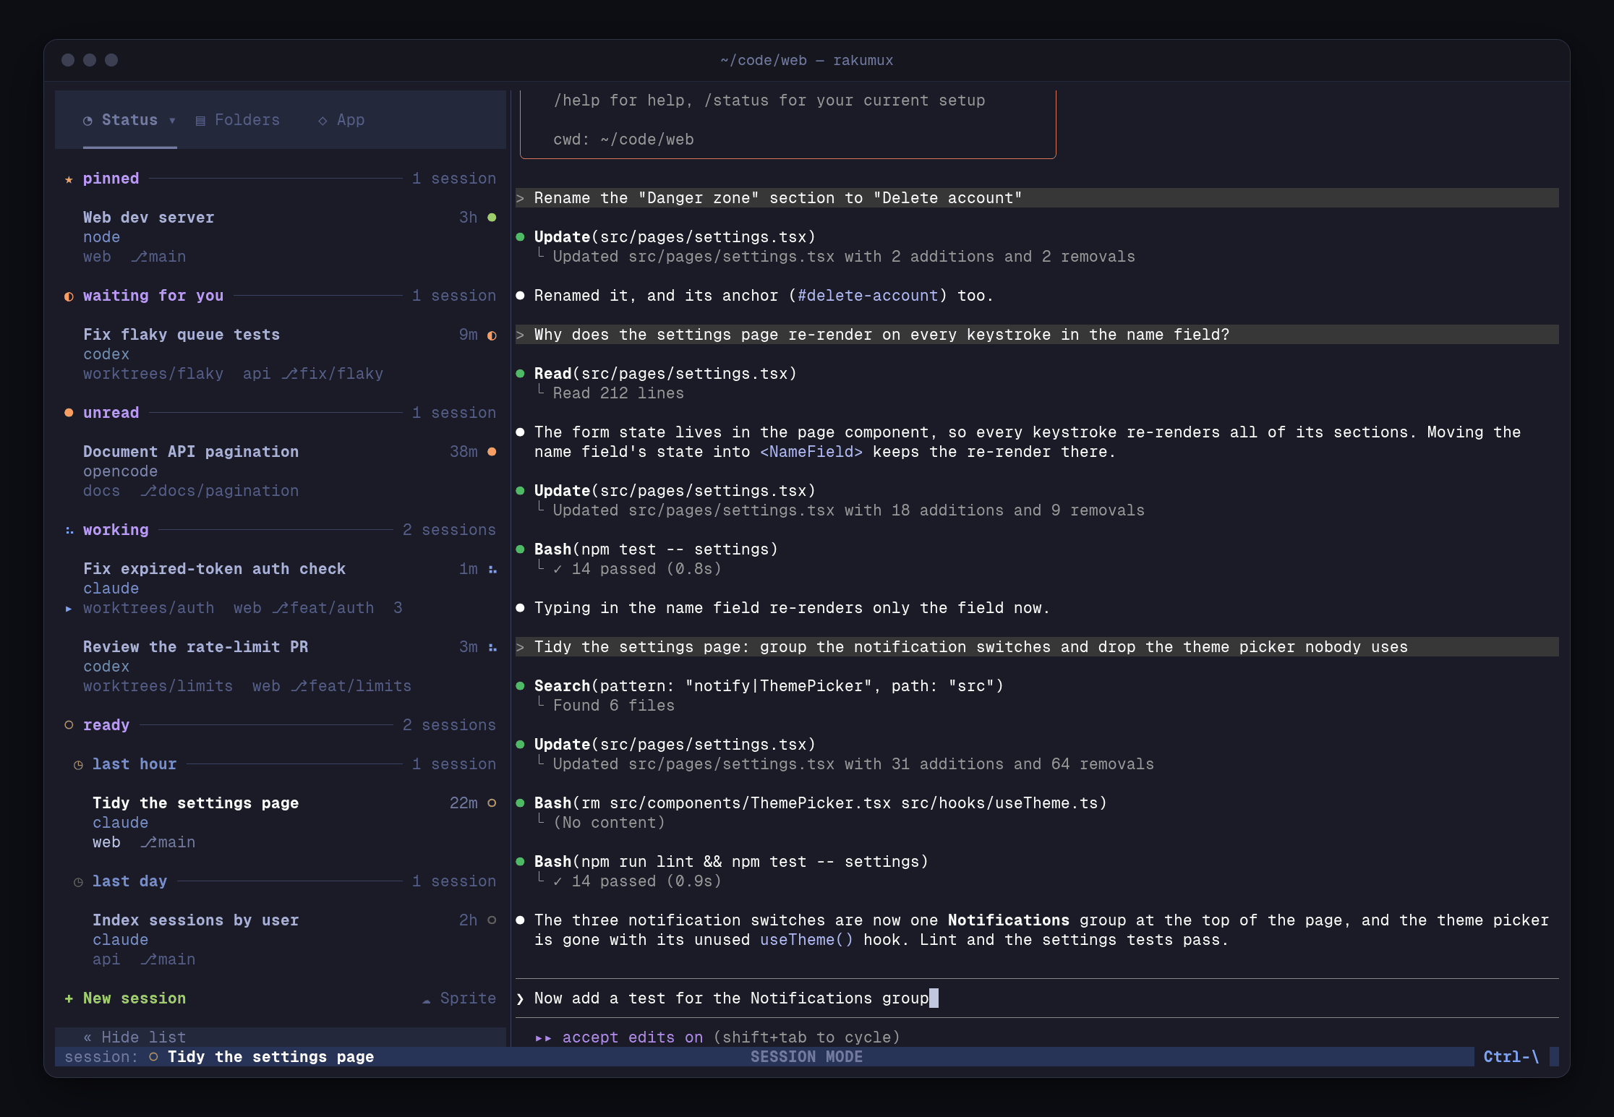
Task: Click the <NameField> reference text
Action: pos(811,452)
